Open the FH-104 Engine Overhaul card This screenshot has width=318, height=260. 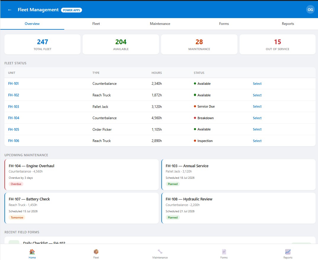81,175
